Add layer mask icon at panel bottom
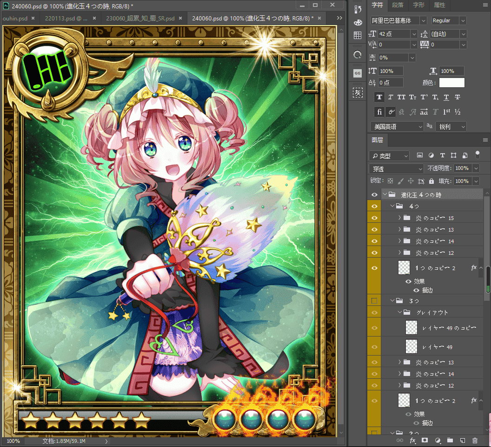This screenshot has height=447, width=491. 425,441
